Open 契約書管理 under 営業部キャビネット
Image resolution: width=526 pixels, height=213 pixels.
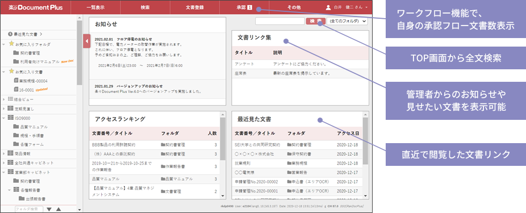click(30, 181)
